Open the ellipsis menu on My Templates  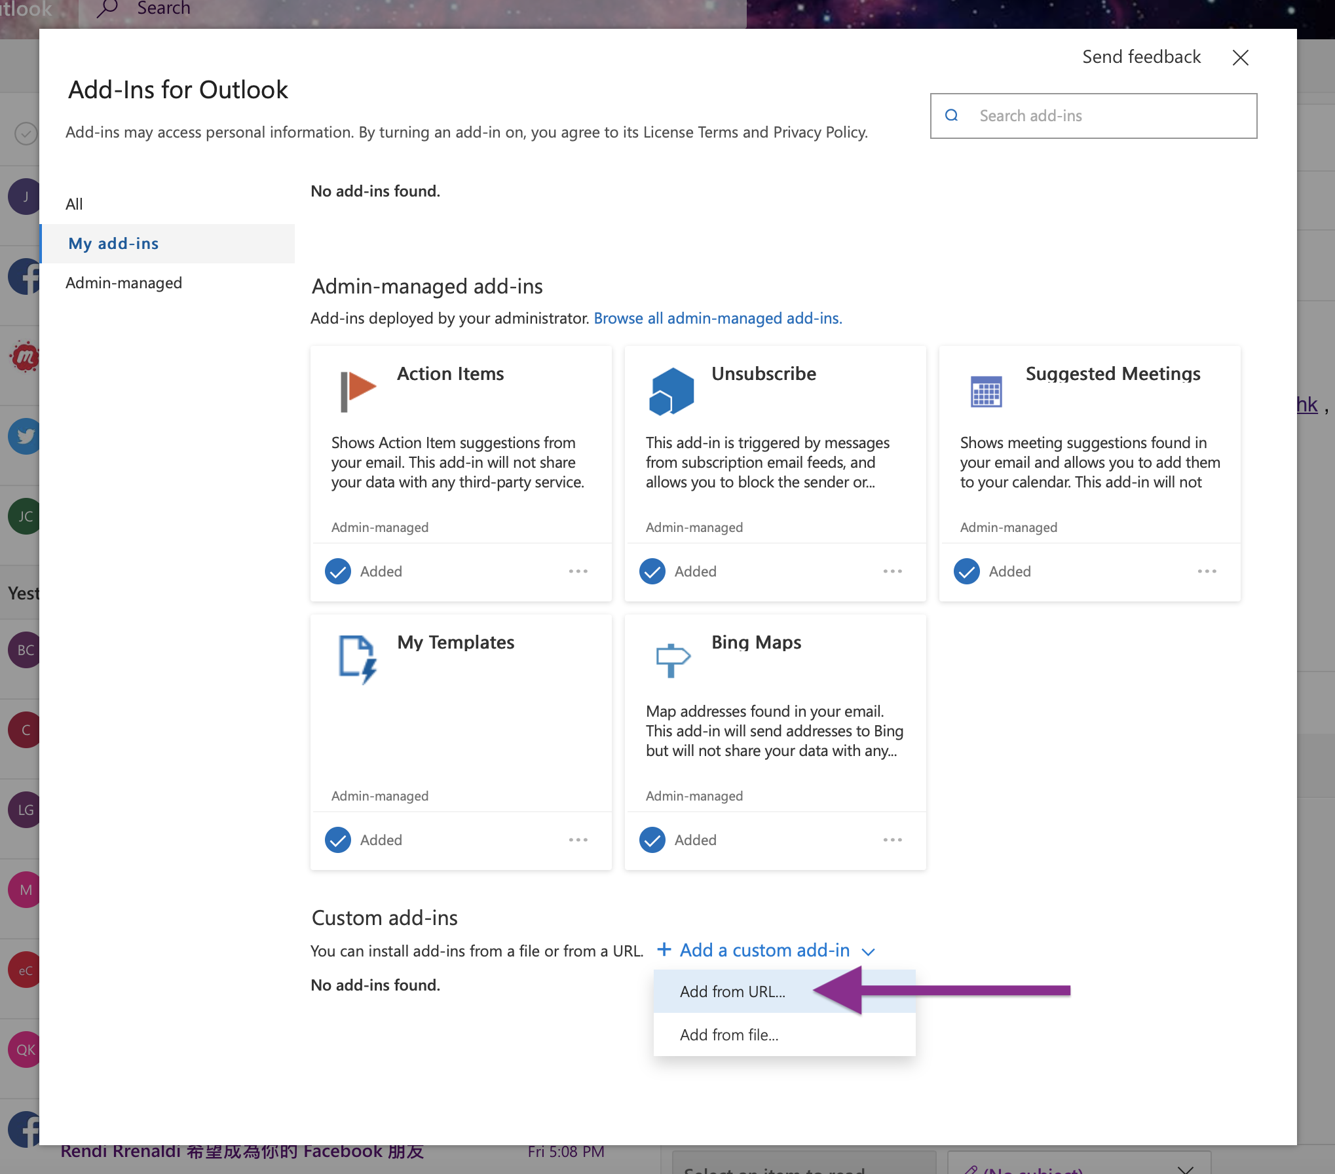[x=578, y=839]
